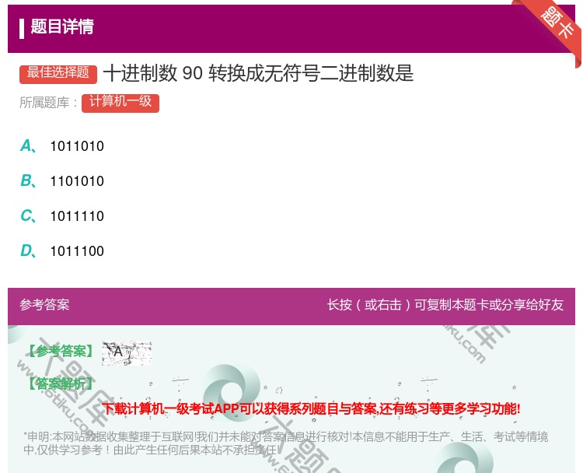583x473 pixels.
Task: Select option D 1011100
Action: point(62,251)
